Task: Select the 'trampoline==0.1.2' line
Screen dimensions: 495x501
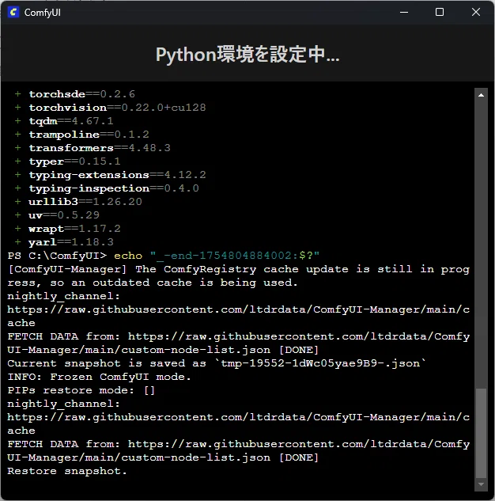Action: point(81,135)
